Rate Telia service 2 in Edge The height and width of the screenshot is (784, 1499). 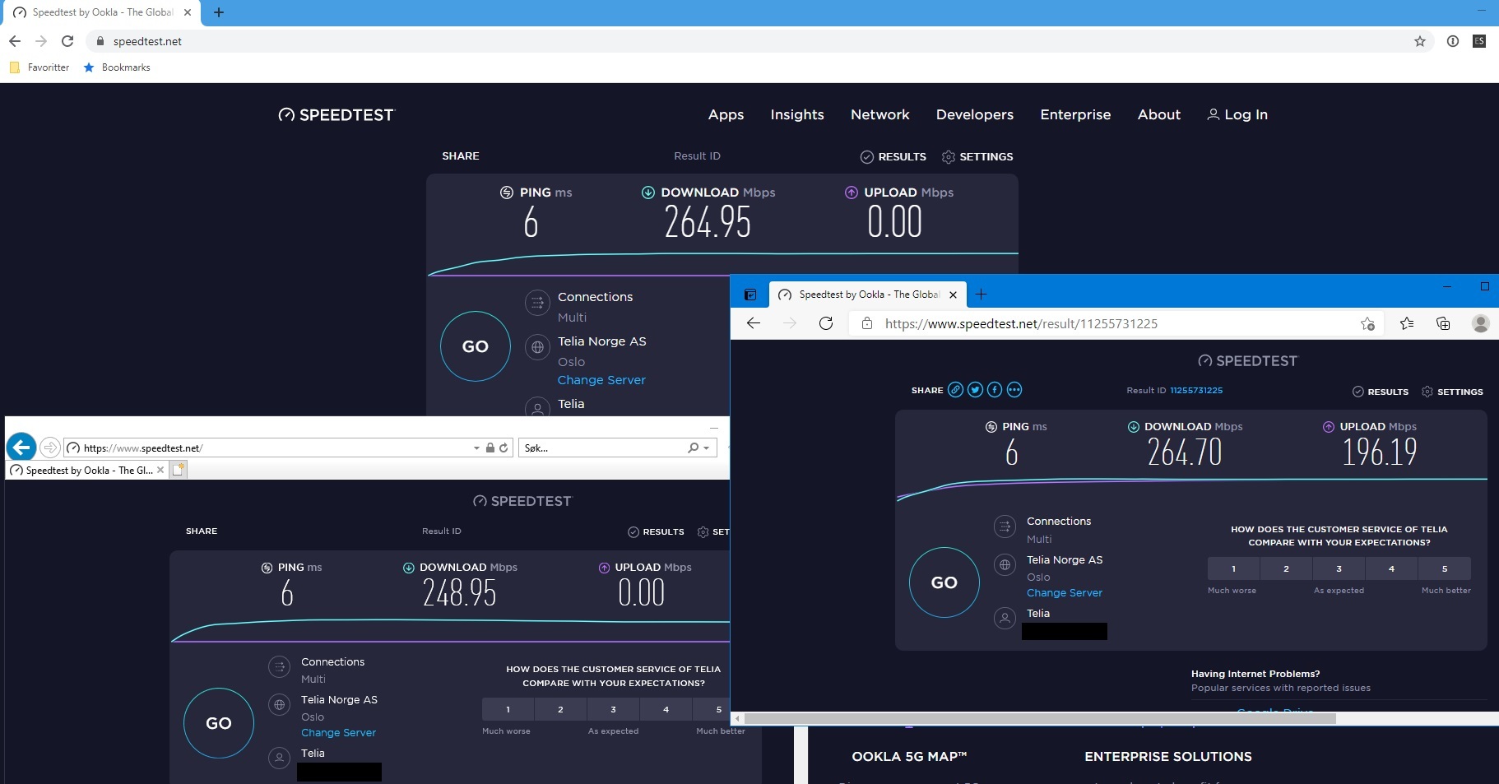tap(1286, 568)
